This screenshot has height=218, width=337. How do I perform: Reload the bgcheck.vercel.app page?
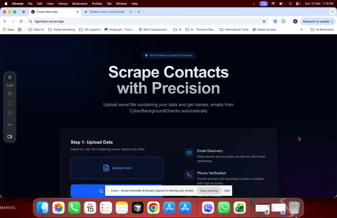point(21,21)
